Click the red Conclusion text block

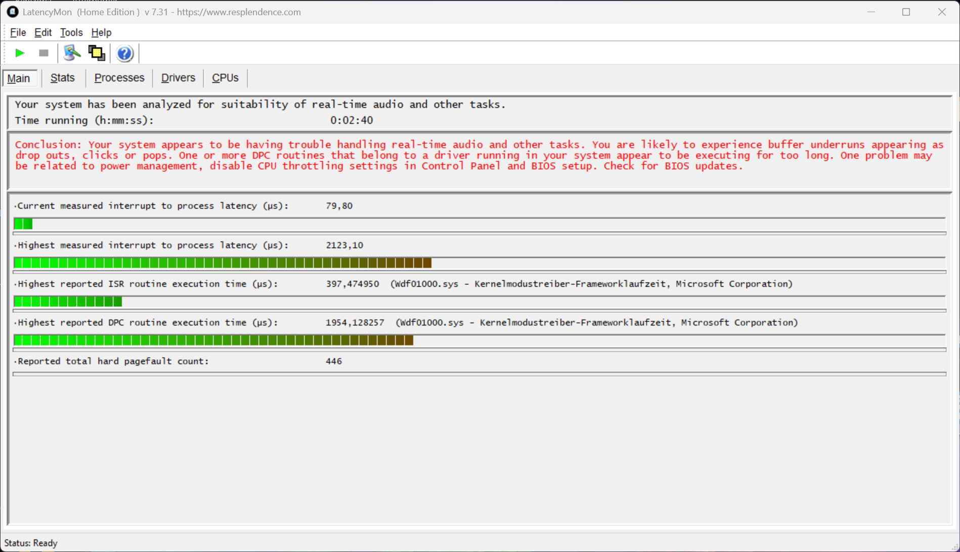pos(479,156)
